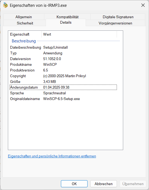Select the Dateibeschreibung row
The height and width of the screenshot is (190, 149).
pyautogui.click(x=63, y=47)
